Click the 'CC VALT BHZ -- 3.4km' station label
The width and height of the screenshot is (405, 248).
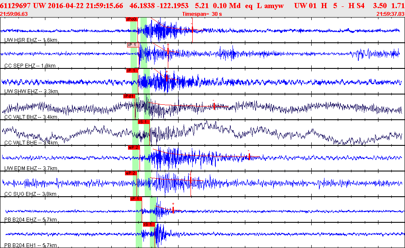pyautogui.click(x=31, y=117)
